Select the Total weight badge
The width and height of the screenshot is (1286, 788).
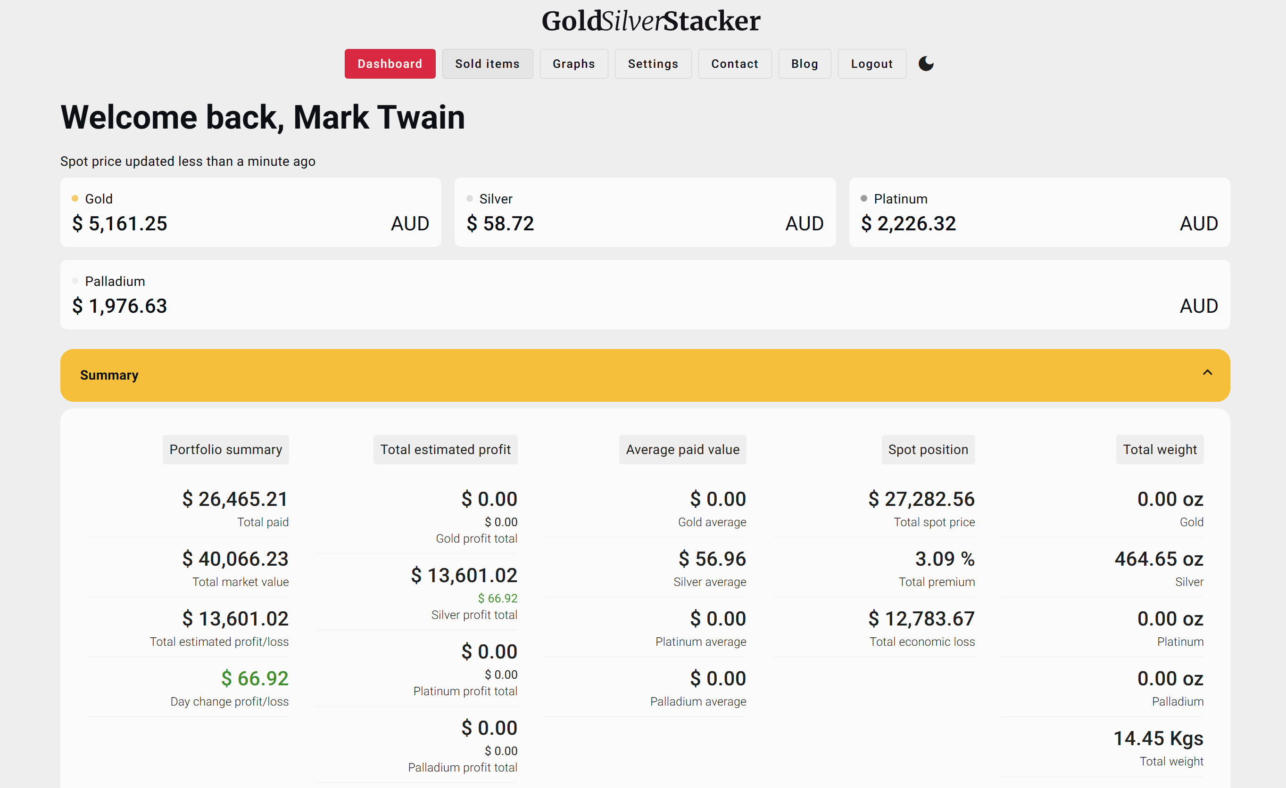[1160, 449]
